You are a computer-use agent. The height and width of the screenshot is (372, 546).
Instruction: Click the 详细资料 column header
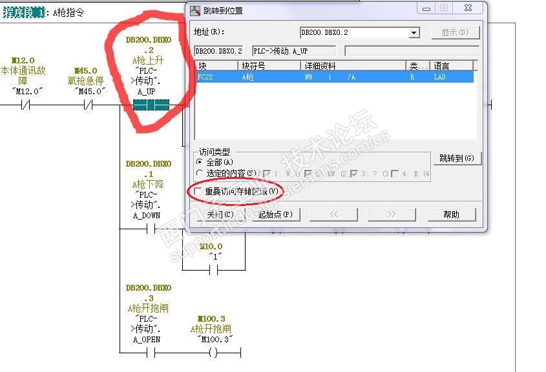click(353, 65)
